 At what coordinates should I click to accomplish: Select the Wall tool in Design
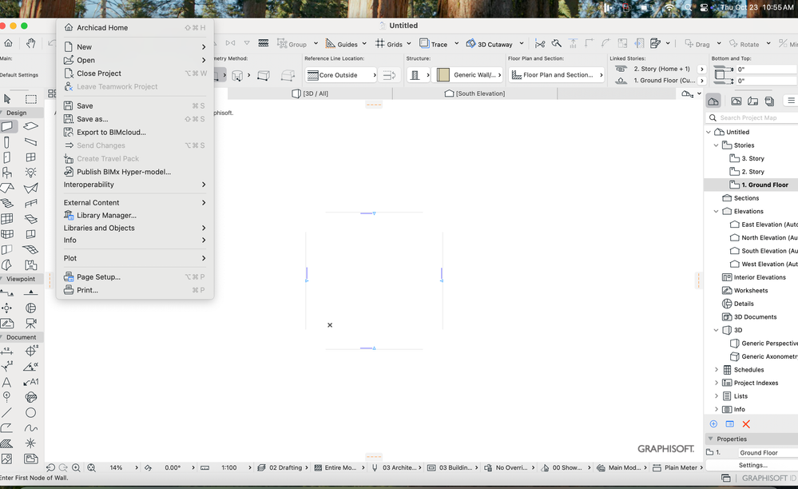click(7, 126)
